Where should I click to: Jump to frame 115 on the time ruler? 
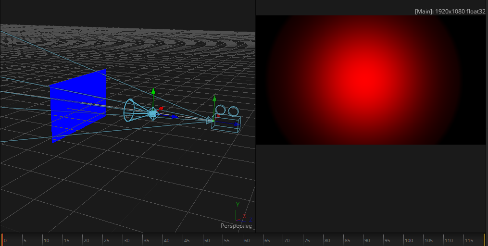pyautogui.click(x=469, y=240)
